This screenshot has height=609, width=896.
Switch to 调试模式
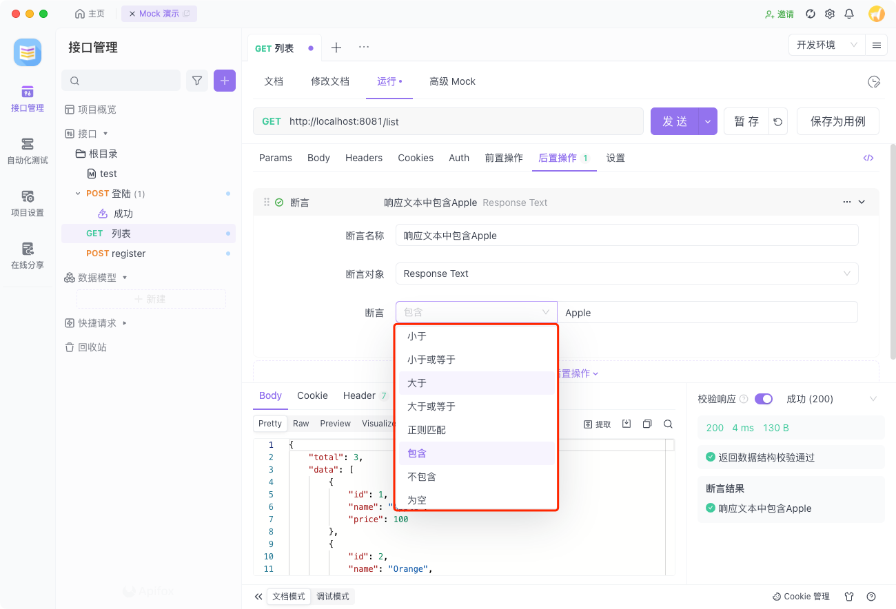tap(333, 597)
